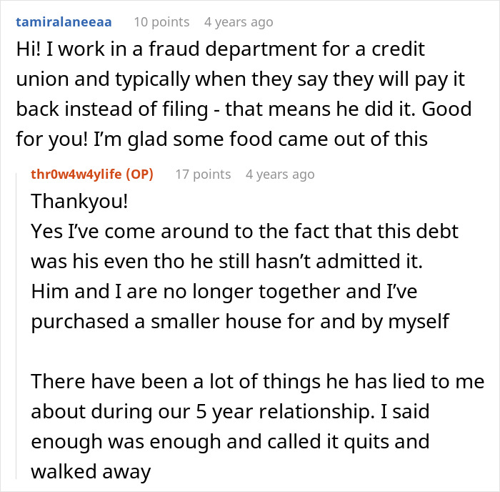Click the "10 points" score label
The height and width of the screenshot is (492, 500).
pos(161,22)
